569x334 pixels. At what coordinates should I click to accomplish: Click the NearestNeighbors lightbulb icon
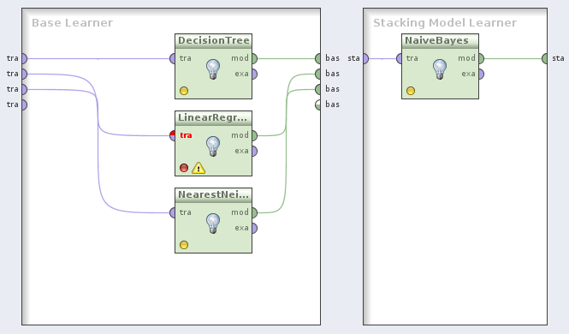pyautogui.click(x=213, y=224)
